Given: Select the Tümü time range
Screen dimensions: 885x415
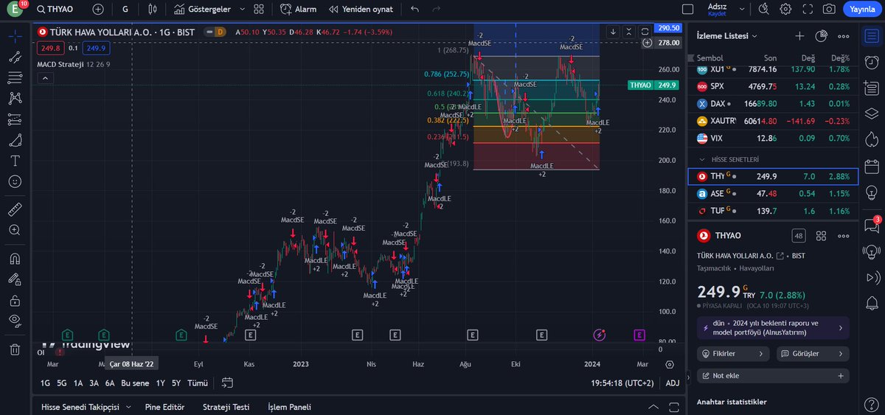Looking at the screenshot, I should [x=197, y=383].
